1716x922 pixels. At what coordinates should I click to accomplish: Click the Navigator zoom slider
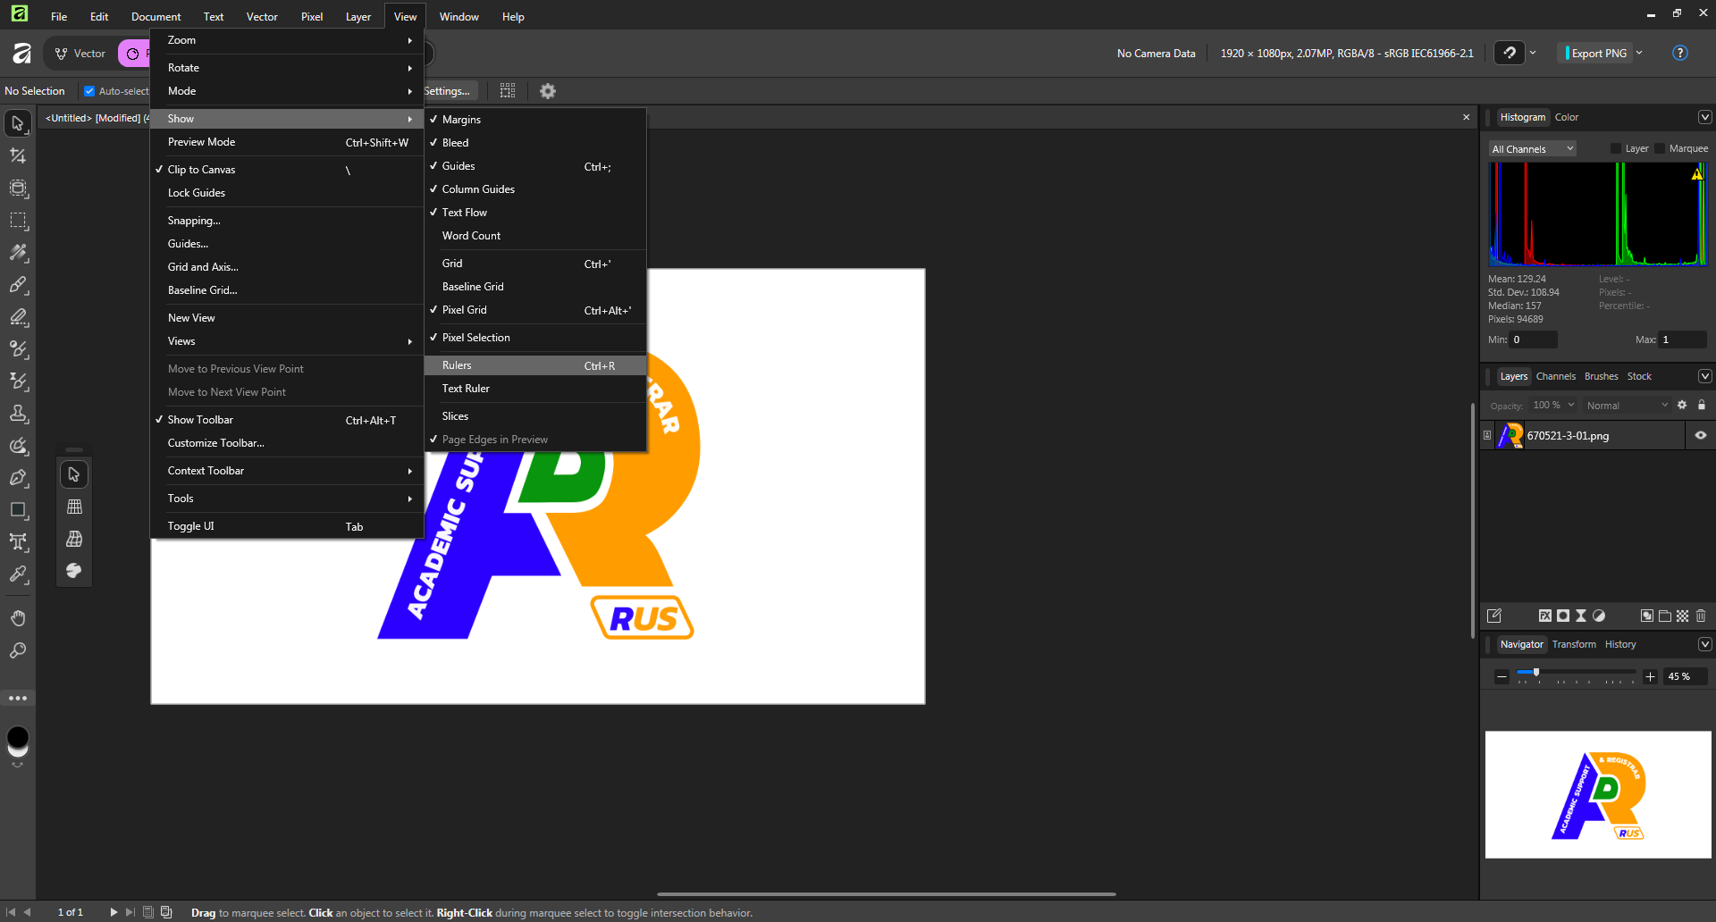click(1575, 673)
